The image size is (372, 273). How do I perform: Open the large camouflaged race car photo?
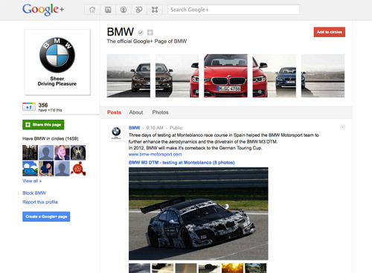(x=199, y=213)
